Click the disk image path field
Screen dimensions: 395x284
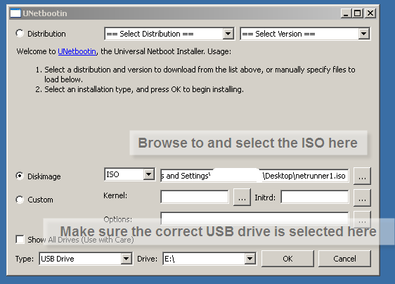tap(254, 176)
